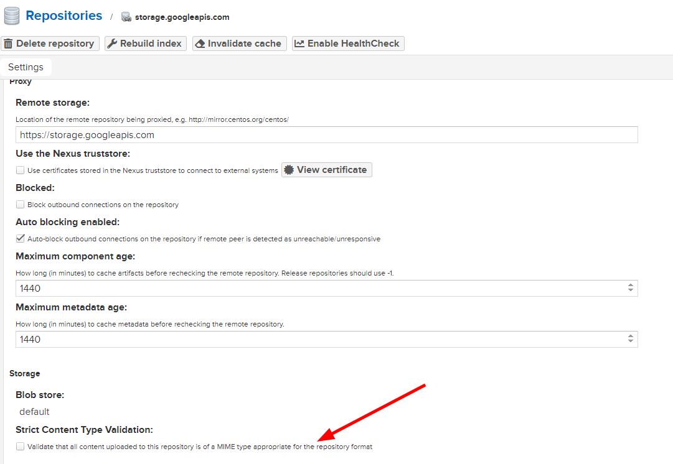The width and height of the screenshot is (673, 464).
Task: Check Block outbound connections checkbox
Action: (20, 205)
